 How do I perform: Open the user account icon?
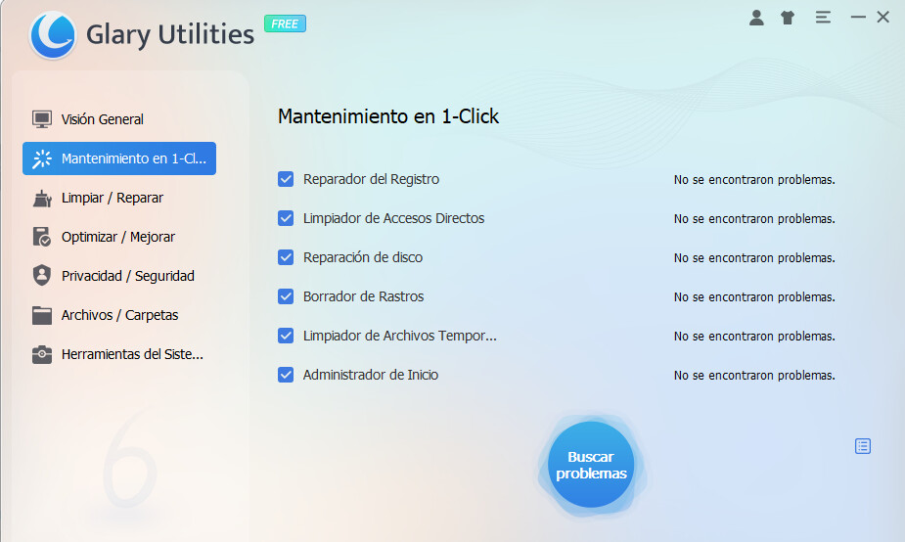pos(756,18)
